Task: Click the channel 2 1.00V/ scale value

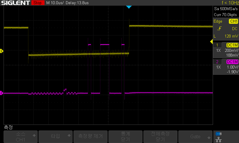Action: click(x=232, y=67)
